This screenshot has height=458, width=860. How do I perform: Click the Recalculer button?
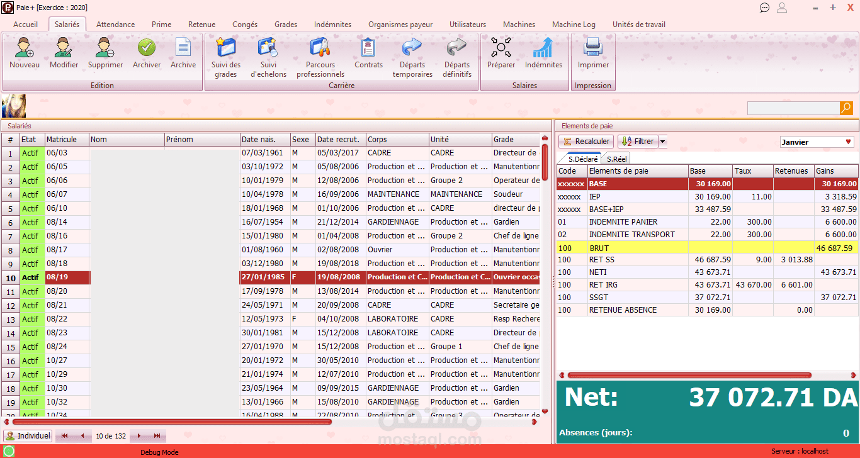(586, 142)
